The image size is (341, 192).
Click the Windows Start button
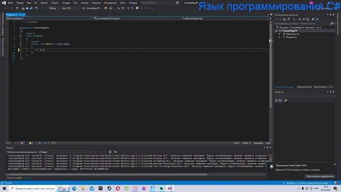[x=4, y=188]
